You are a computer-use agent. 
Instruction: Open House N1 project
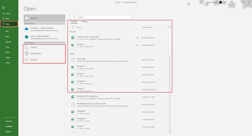[119, 60]
